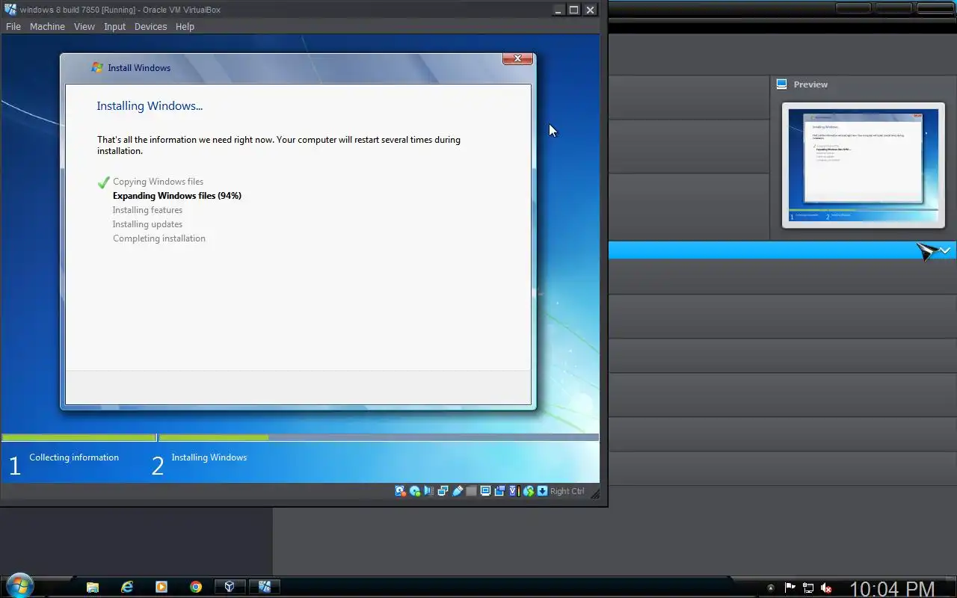The image size is (957, 598).
Task: Open the Devices menu
Action: (x=150, y=26)
